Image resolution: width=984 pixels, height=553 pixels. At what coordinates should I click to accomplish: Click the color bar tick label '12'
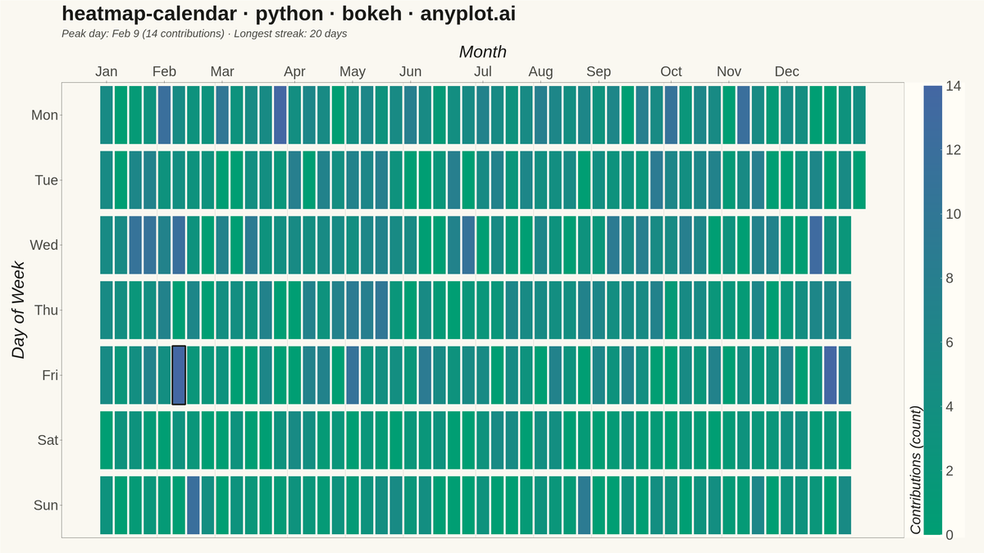point(954,150)
